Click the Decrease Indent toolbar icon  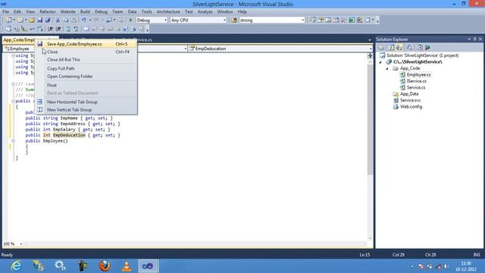click(51, 29)
